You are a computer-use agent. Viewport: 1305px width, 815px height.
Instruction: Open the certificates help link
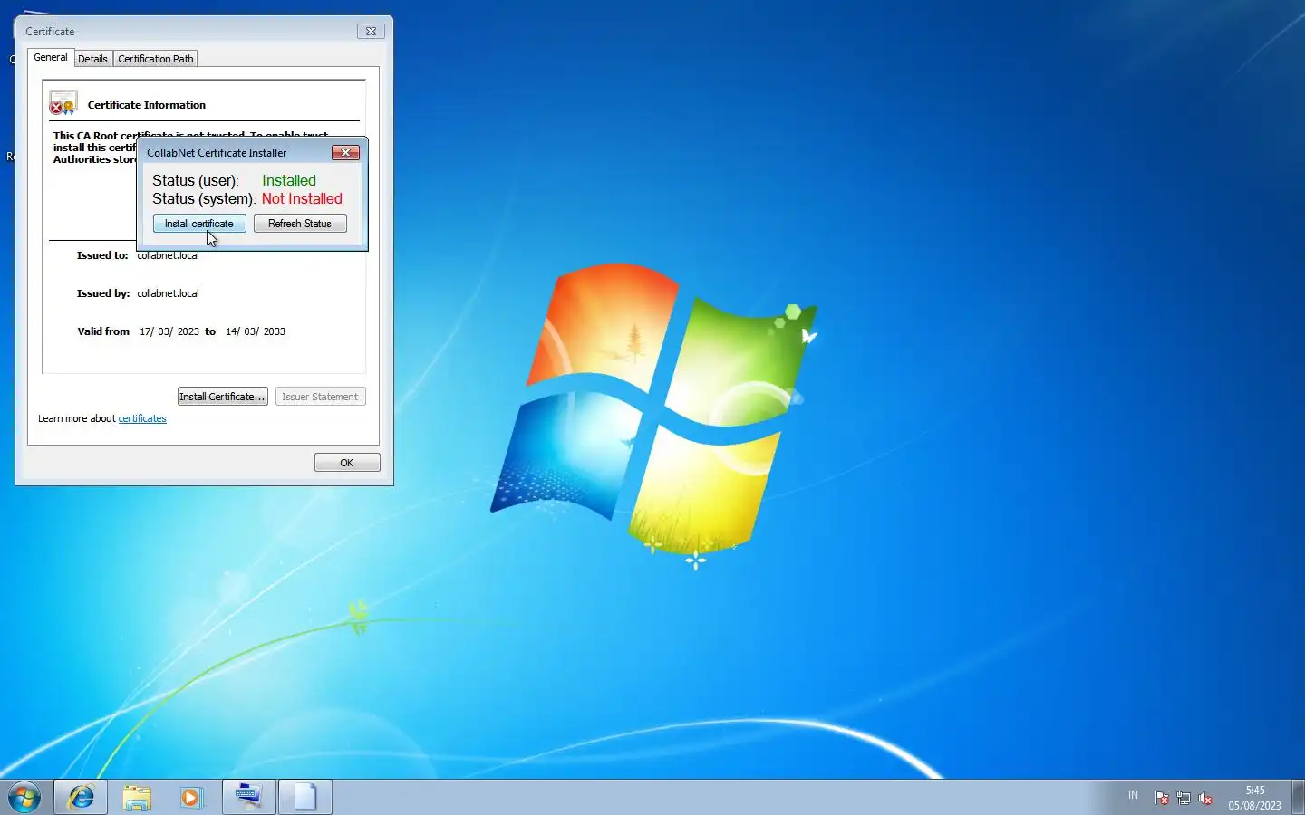click(x=142, y=418)
